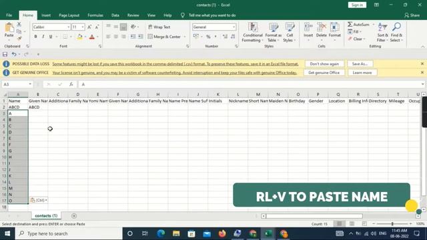The image size is (427, 240).
Task: Click Save icon in quick access toolbar
Action: (5, 54)
